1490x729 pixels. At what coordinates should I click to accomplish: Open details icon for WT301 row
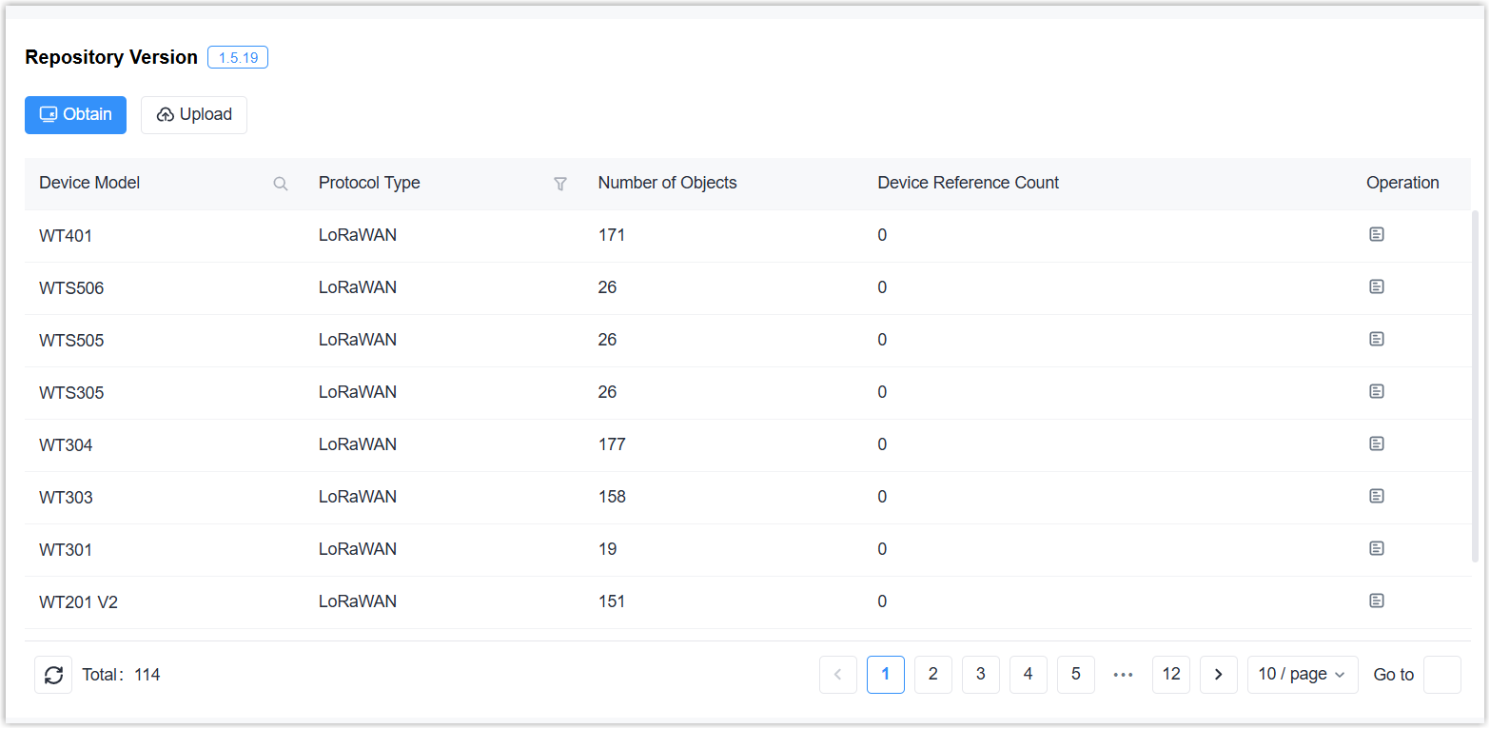[x=1376, y=548]
